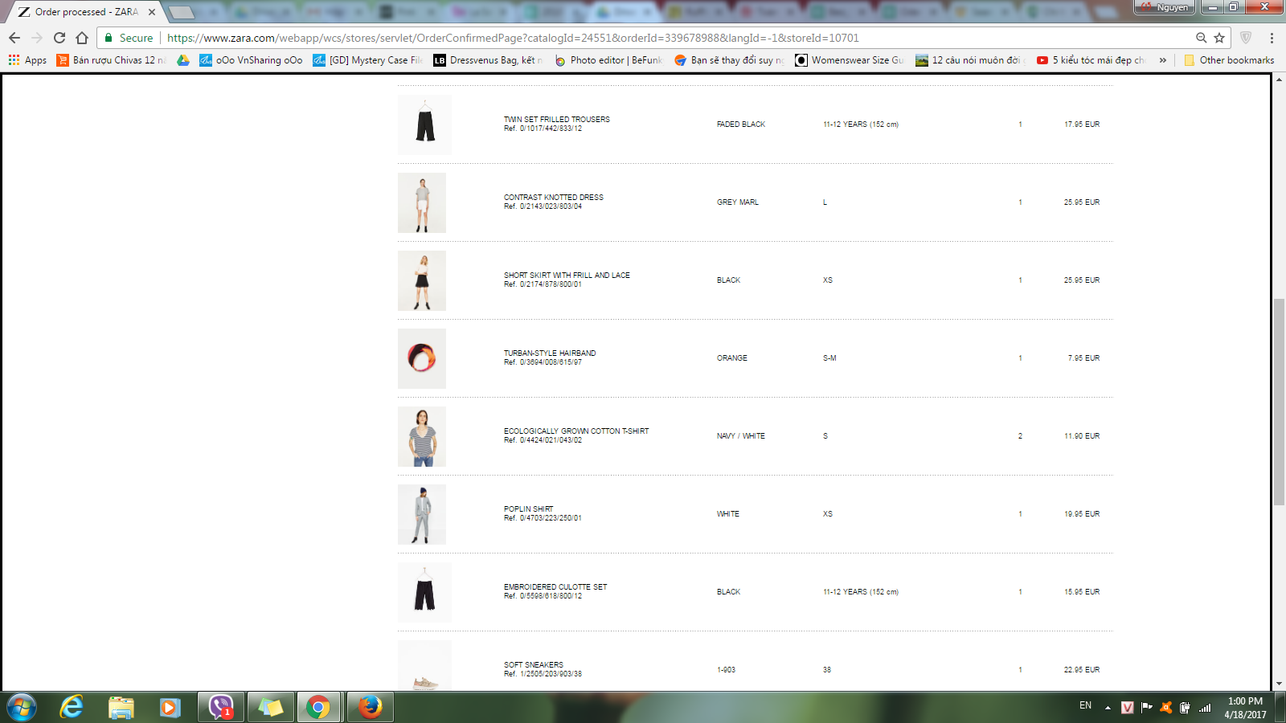Open Internet Explorer from the taskbar
The width and height of the screenshot is (1286, 723).
pos(72,707)
